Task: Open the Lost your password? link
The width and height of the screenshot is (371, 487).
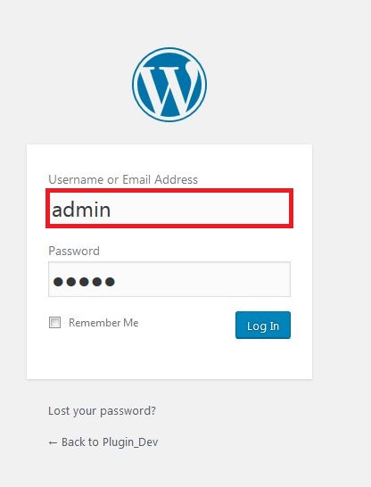Action: [x=102, y=411]
